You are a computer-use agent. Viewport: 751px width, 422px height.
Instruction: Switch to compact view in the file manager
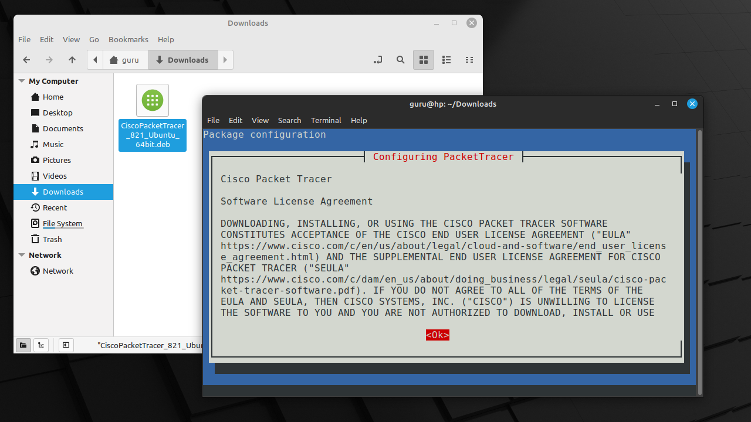pyautogui.click(x=469, y=60)
